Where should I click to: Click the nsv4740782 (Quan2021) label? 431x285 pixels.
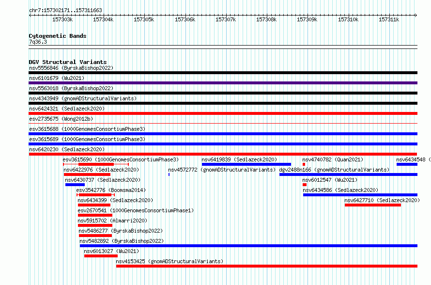tap(333, 159)
